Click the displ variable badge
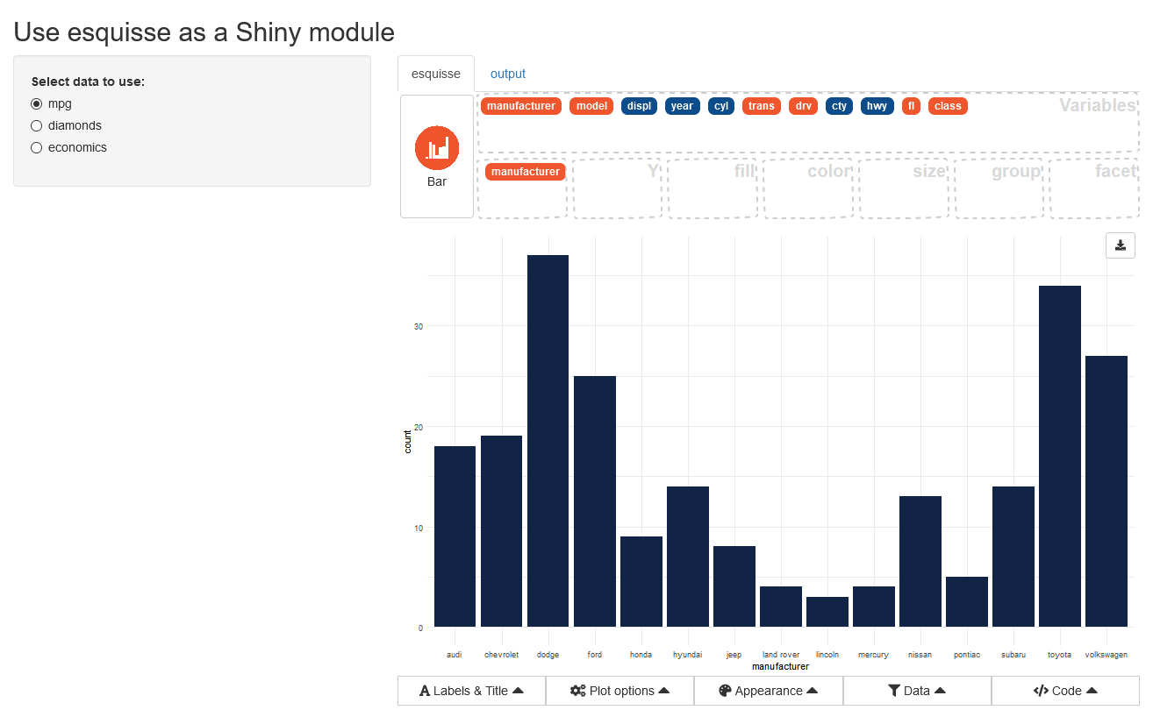 pos(639,106)
